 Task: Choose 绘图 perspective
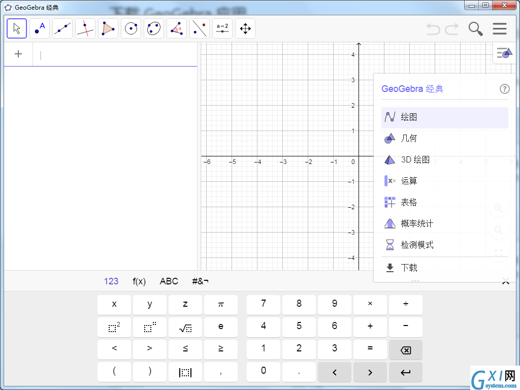445,117
